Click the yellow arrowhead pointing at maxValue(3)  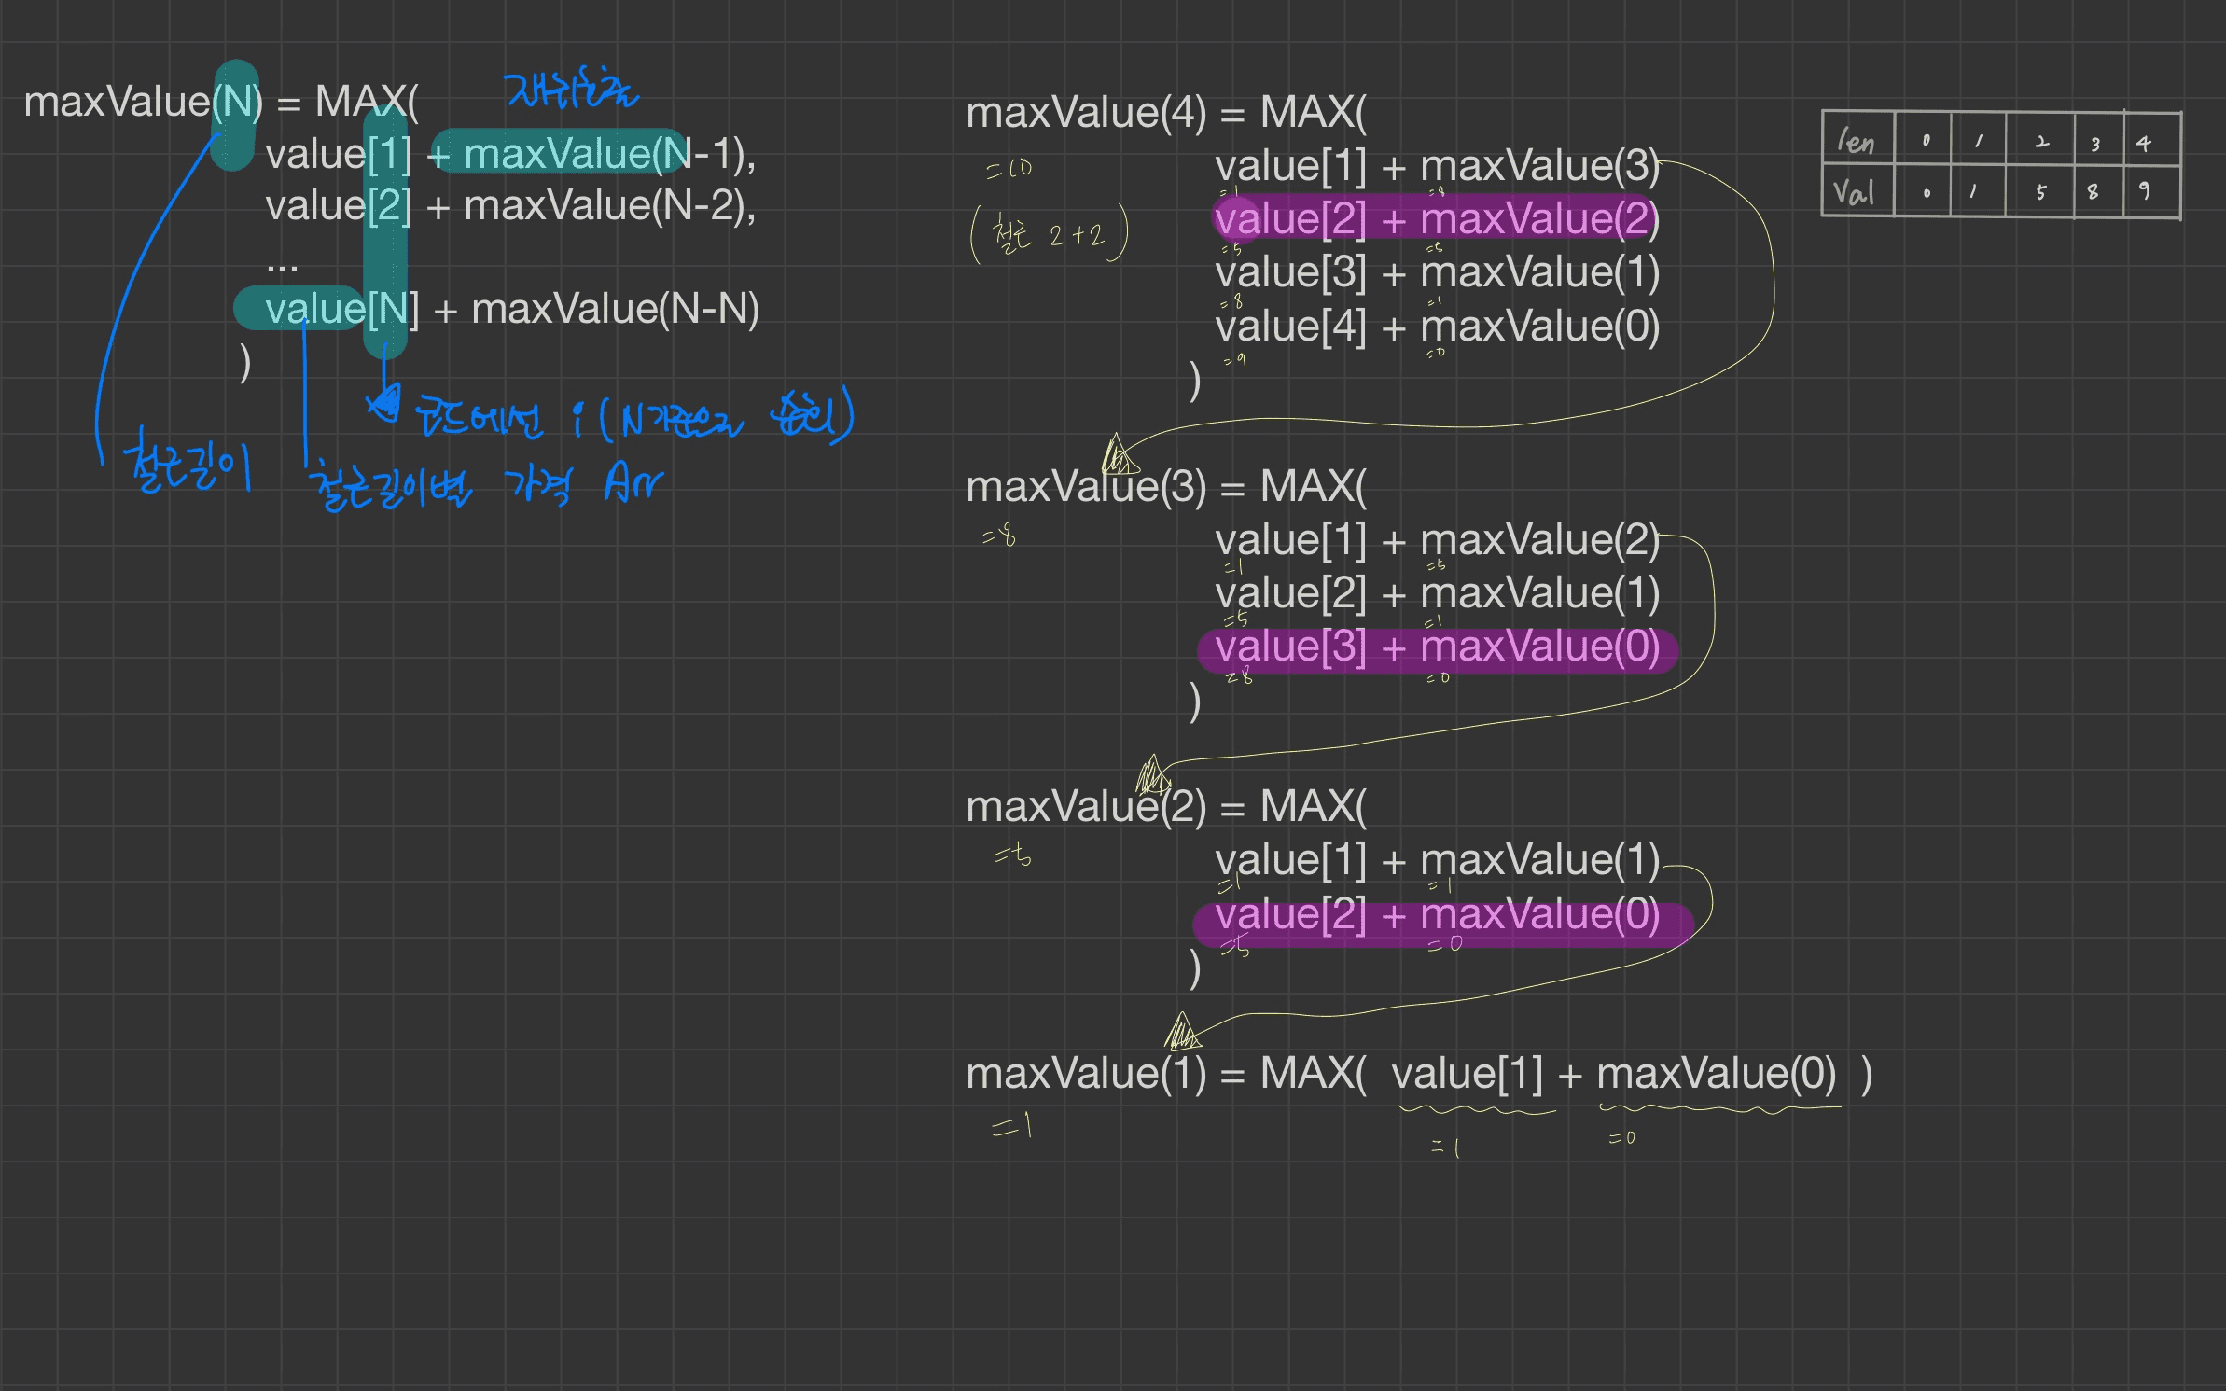tap(1118, 456)
